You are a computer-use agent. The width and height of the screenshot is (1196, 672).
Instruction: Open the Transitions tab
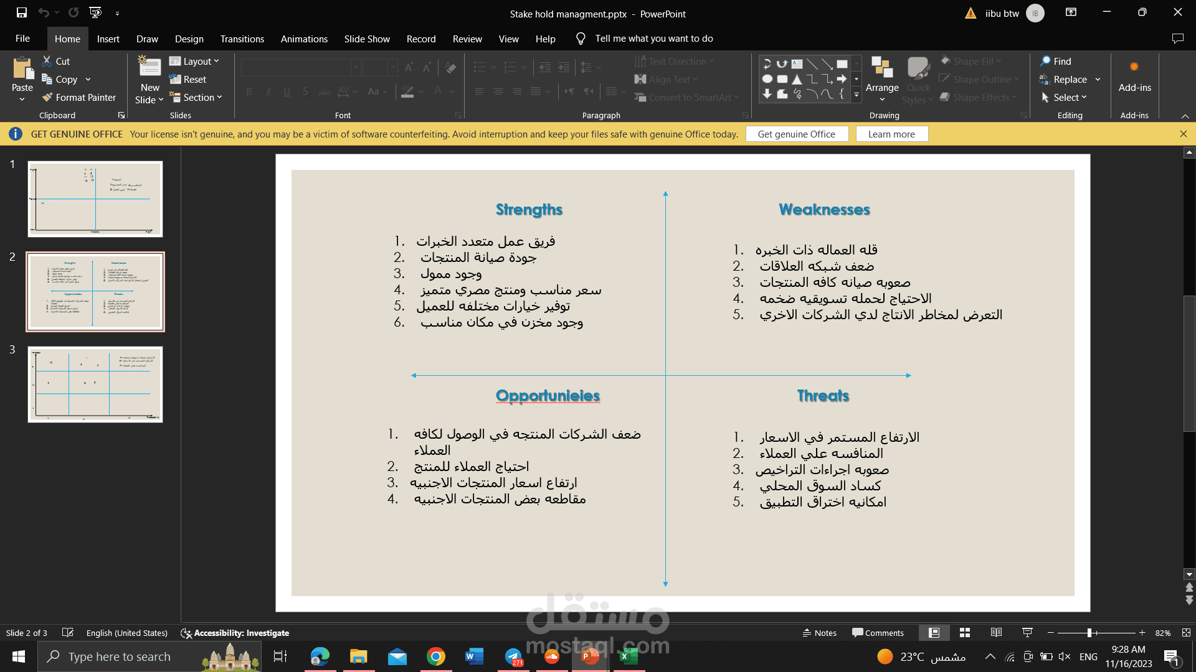(x=242, y=39)
